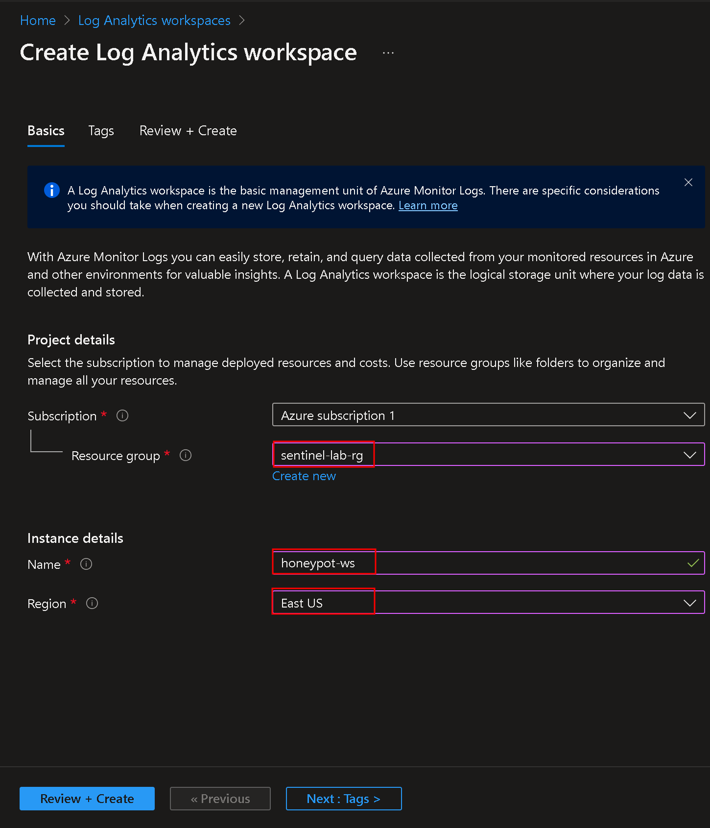Go to Home in the breadcrumb

pos(38,21)
